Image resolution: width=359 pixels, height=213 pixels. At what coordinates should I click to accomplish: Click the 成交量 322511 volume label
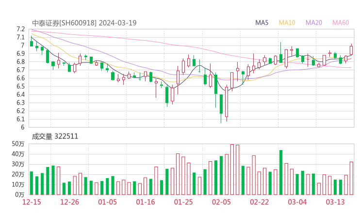coord(55,137)
